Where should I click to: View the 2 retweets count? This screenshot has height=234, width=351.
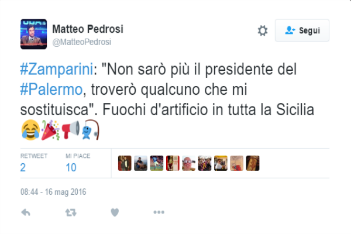(23, 167)
